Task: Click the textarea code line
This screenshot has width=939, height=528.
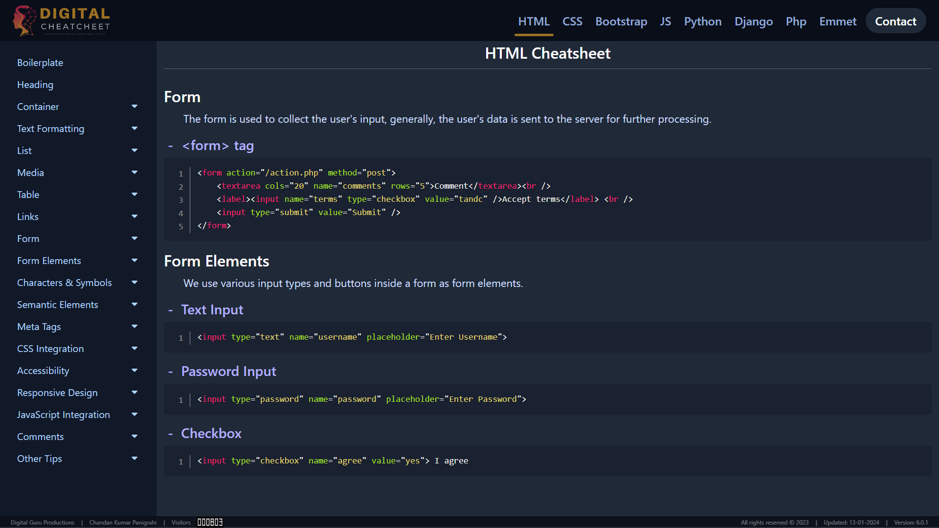Action: (x=383, y=186)
